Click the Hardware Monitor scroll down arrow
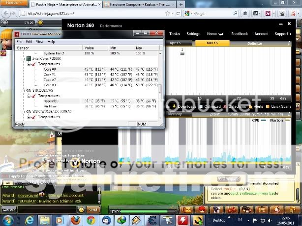The height and width of the screenshot is (226, 302). coord(160,118)
